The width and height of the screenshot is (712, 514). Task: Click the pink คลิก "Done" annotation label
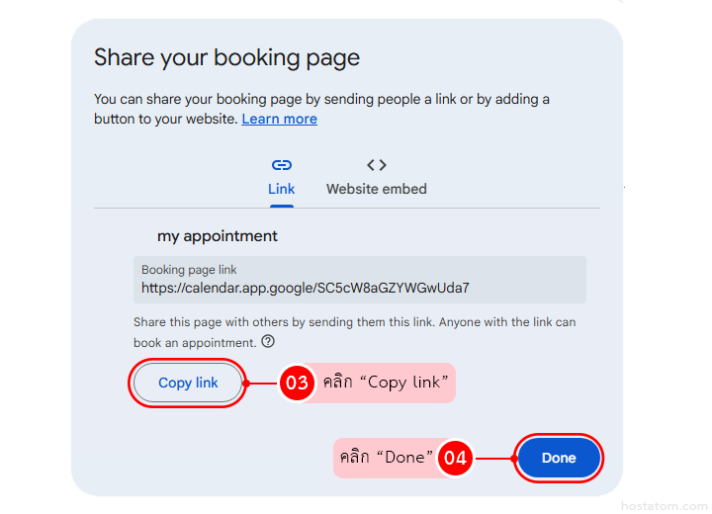click(387, 458)
